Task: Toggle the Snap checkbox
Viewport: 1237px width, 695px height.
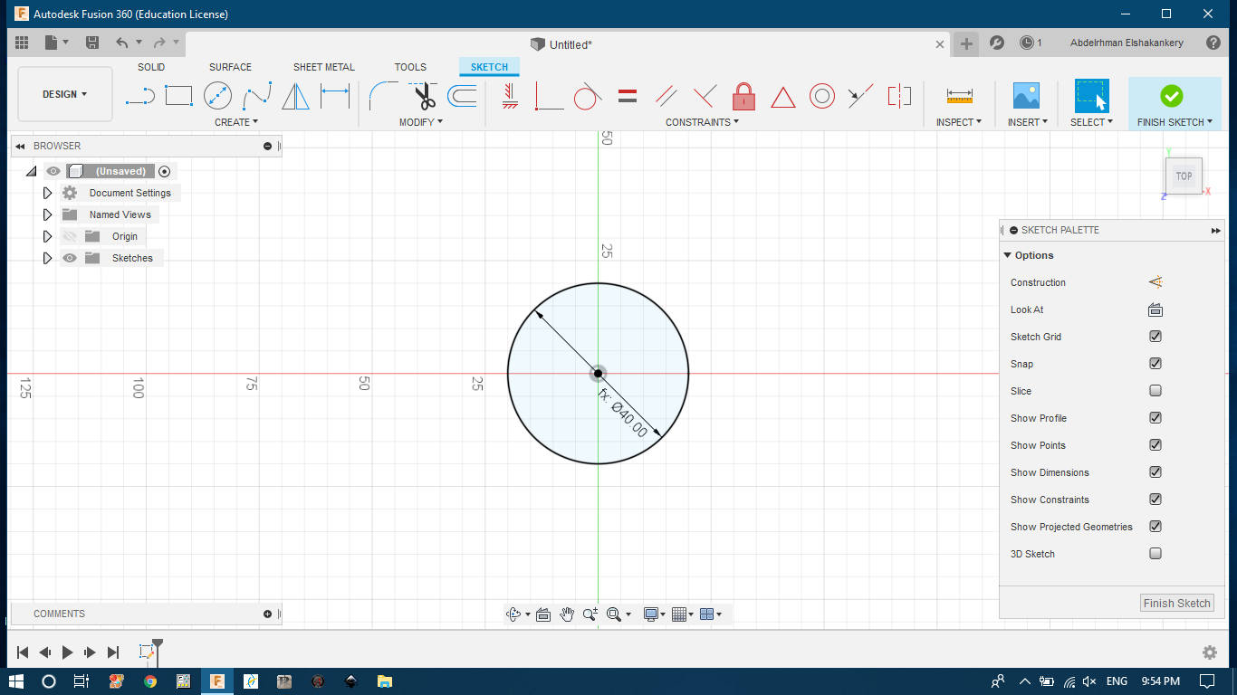Action: coord(1155,364)
